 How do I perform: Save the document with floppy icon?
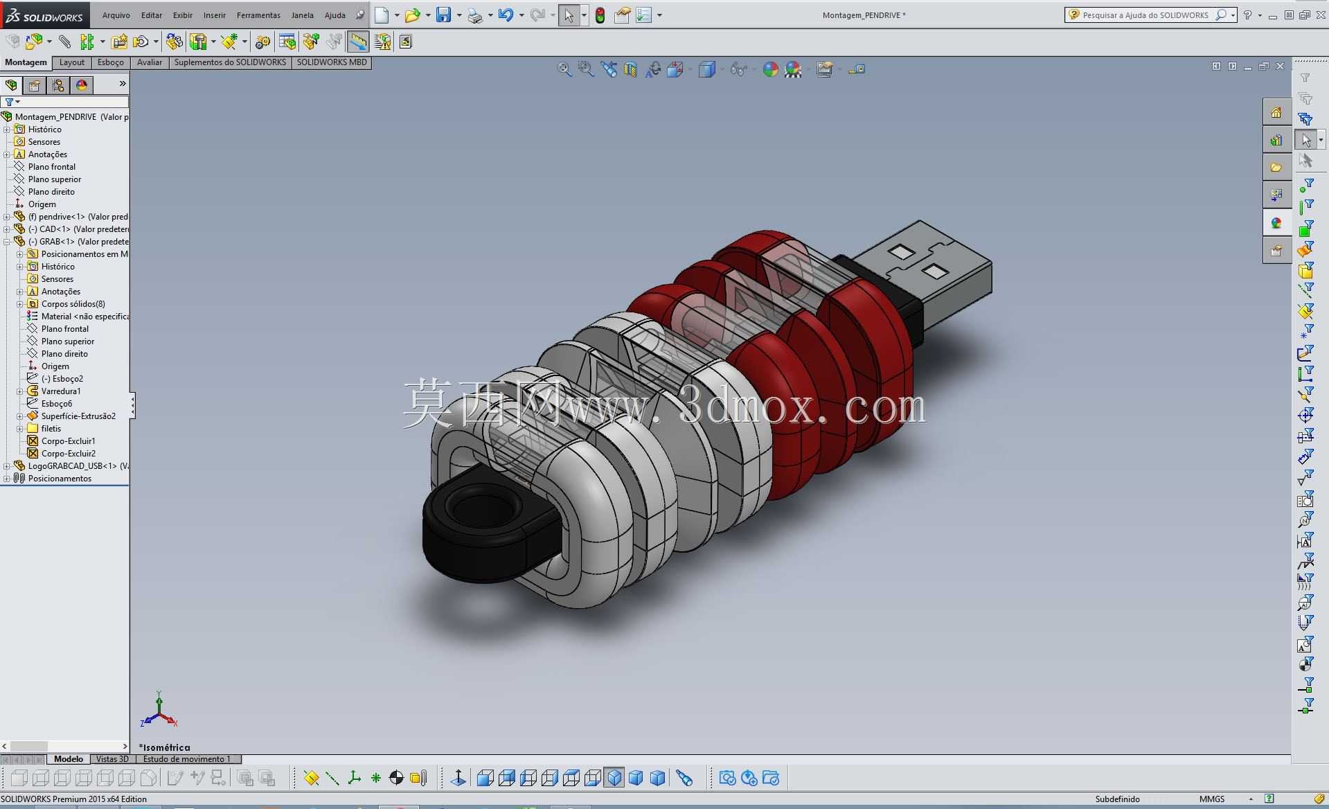point(444,15)
